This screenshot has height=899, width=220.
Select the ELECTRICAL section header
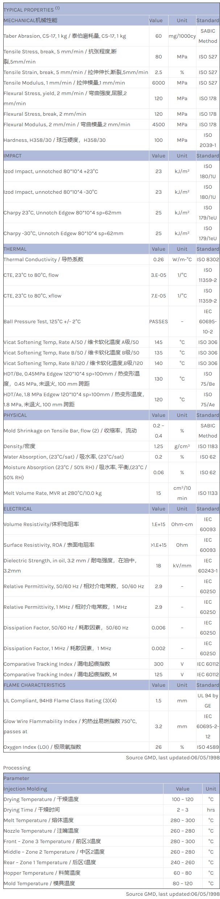click(18, 509)
